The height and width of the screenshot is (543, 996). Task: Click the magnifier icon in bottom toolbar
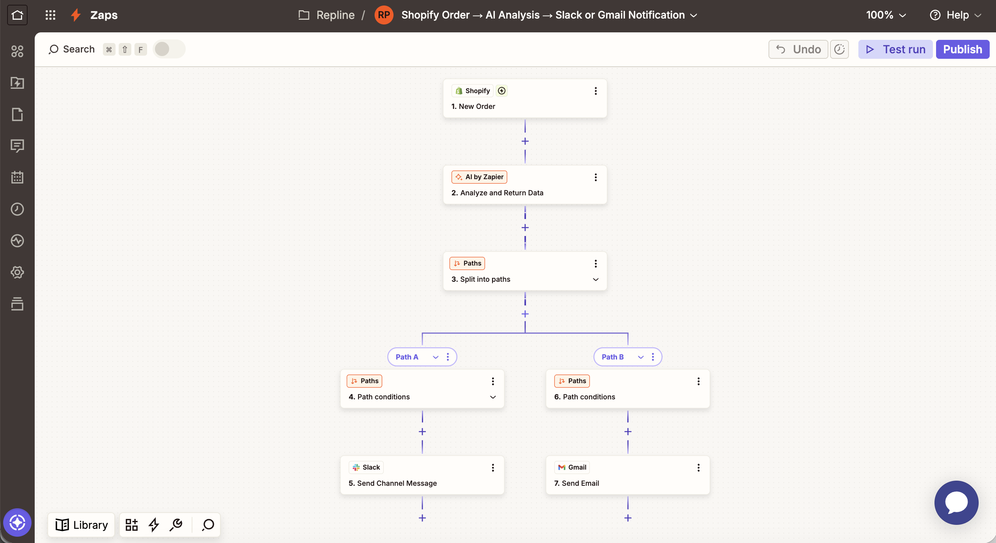pos(208,525)
